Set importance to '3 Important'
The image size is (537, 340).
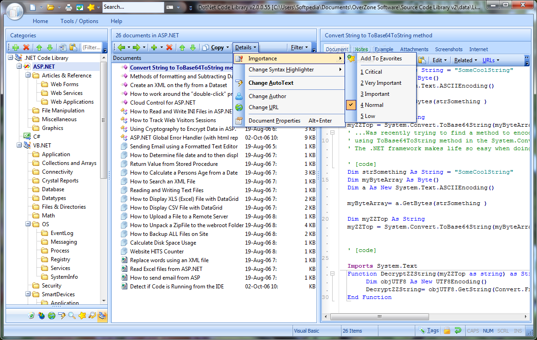(x=381, y=94)
